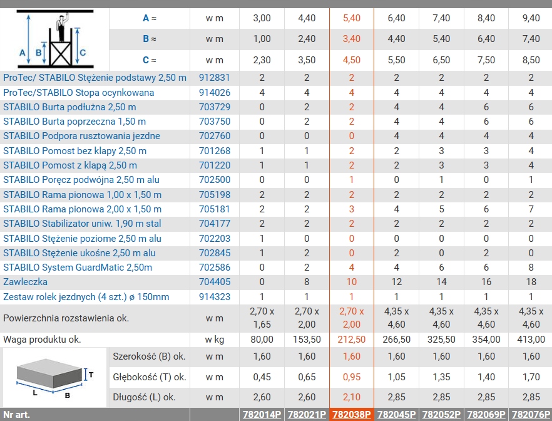The image size is (552, 421).
Task: Open highlighted article 782038P link
Action: click(x=352, y=415)
